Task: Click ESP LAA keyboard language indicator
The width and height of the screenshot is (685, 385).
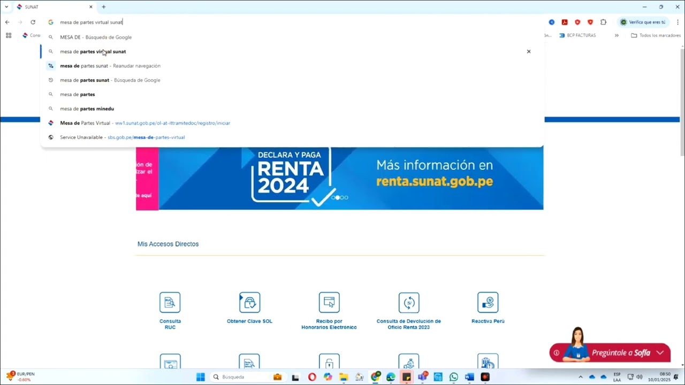Action: tap(617, 377)
